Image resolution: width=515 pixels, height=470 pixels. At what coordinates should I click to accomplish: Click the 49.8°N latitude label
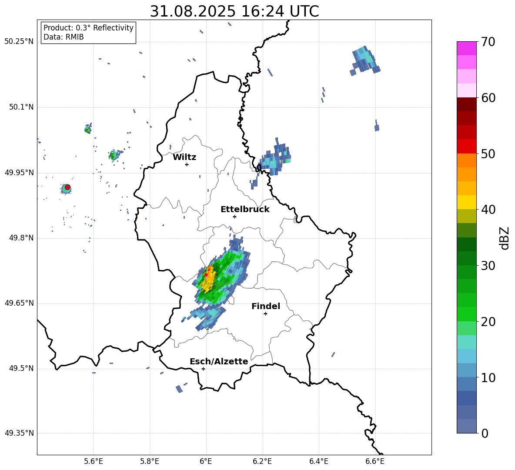coord(21,238)
